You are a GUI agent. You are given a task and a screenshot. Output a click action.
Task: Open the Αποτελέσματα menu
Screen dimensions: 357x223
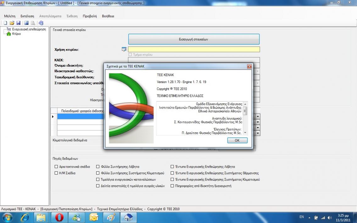click(x=50, y=16)
